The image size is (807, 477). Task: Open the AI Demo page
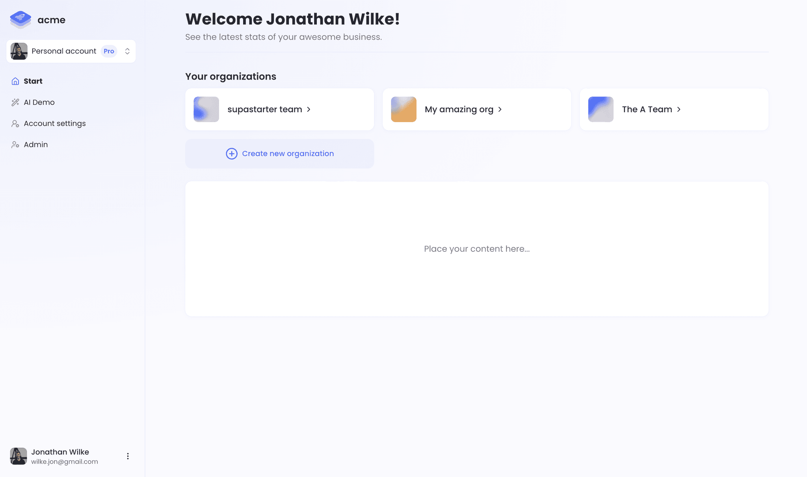39,102
